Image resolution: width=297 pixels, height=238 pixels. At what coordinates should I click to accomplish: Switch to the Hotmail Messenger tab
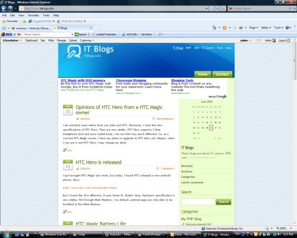[31, 28]
